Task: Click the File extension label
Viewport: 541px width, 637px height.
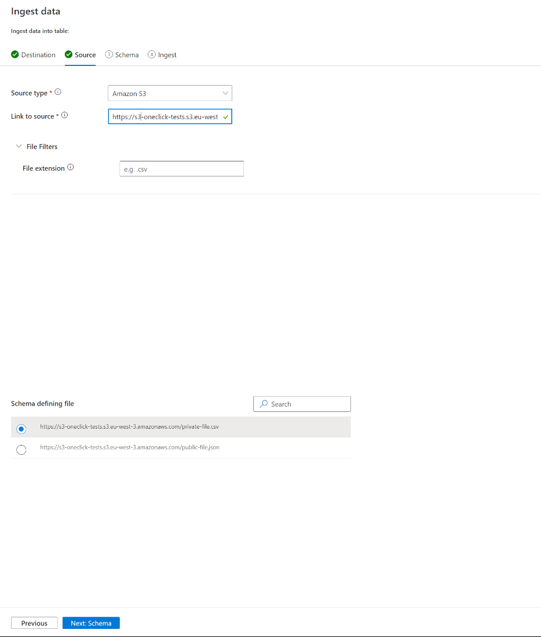Action: point(43,168)
